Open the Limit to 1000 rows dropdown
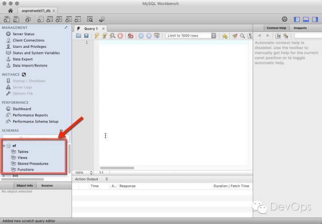The height and width of the screenshot is (224, 322). click(191, 36)
